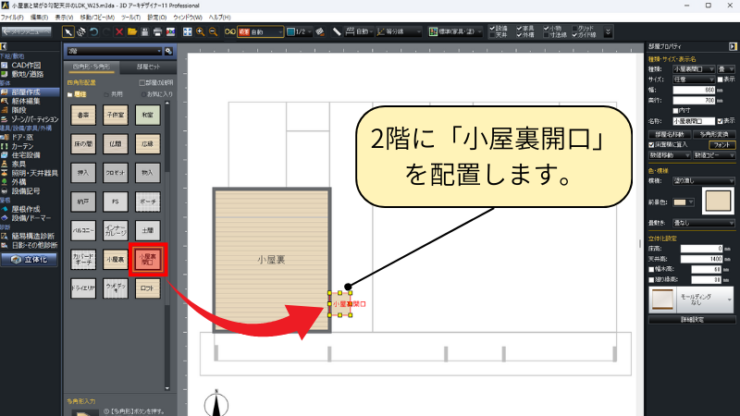Toggle the 家具 display checkbox
Screen dimensions: 740x416
pos(521,28)
